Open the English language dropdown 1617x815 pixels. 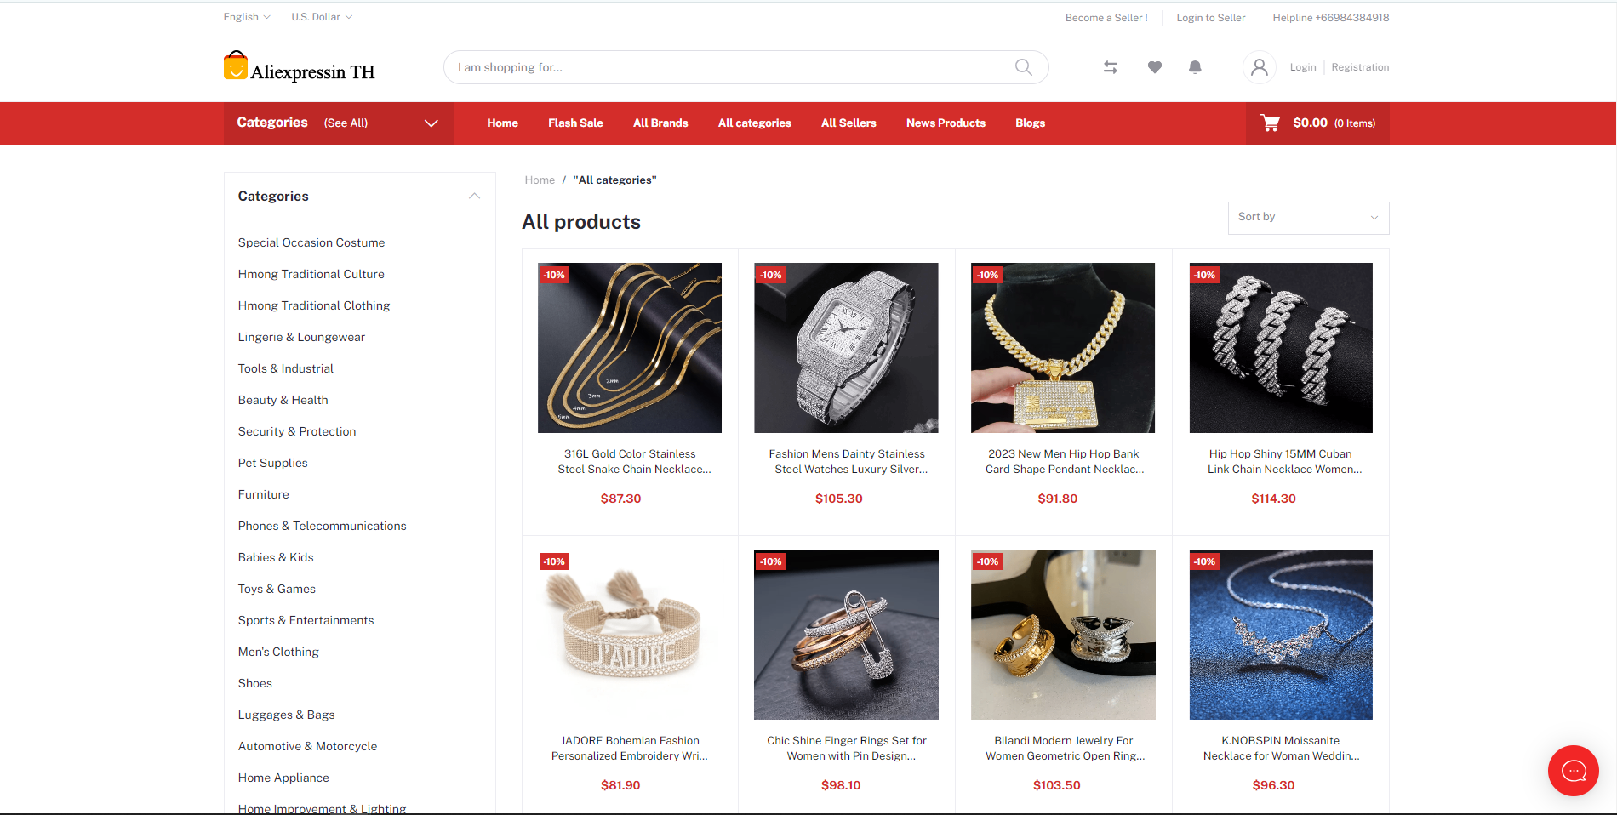point(247,17)
